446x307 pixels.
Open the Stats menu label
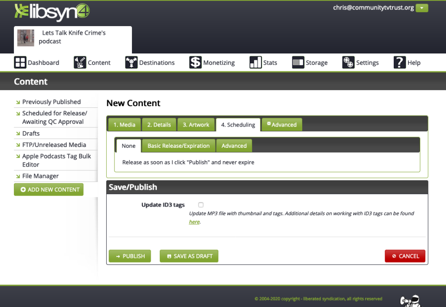click(x=270, y=63)
